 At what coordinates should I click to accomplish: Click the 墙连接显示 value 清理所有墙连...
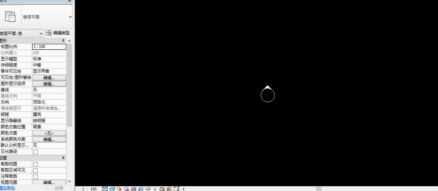pos(49,108)
